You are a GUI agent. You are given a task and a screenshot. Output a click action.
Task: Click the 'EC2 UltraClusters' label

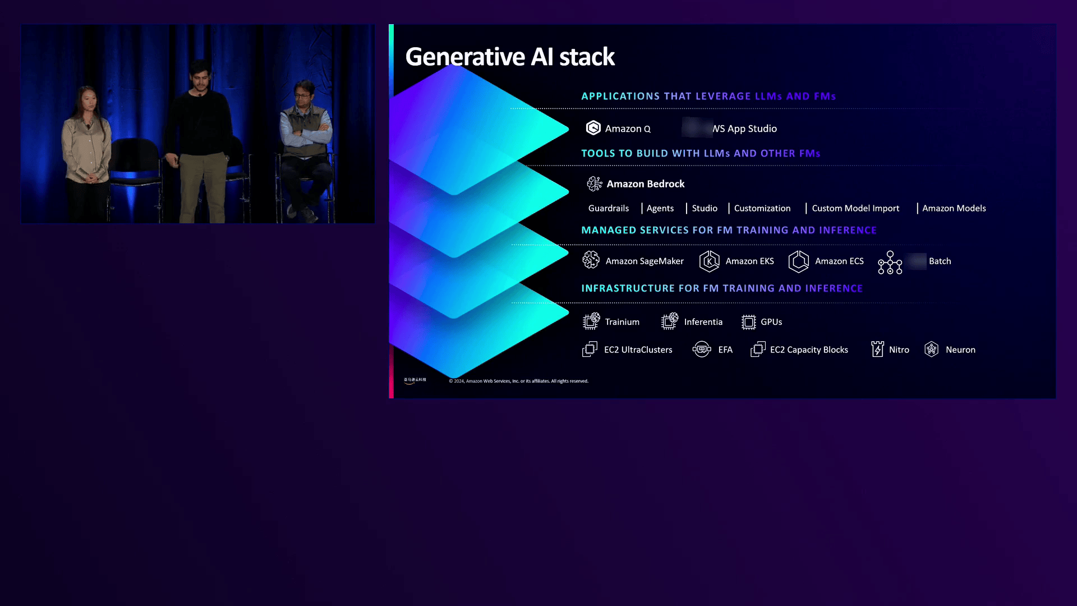coord(638,350)
